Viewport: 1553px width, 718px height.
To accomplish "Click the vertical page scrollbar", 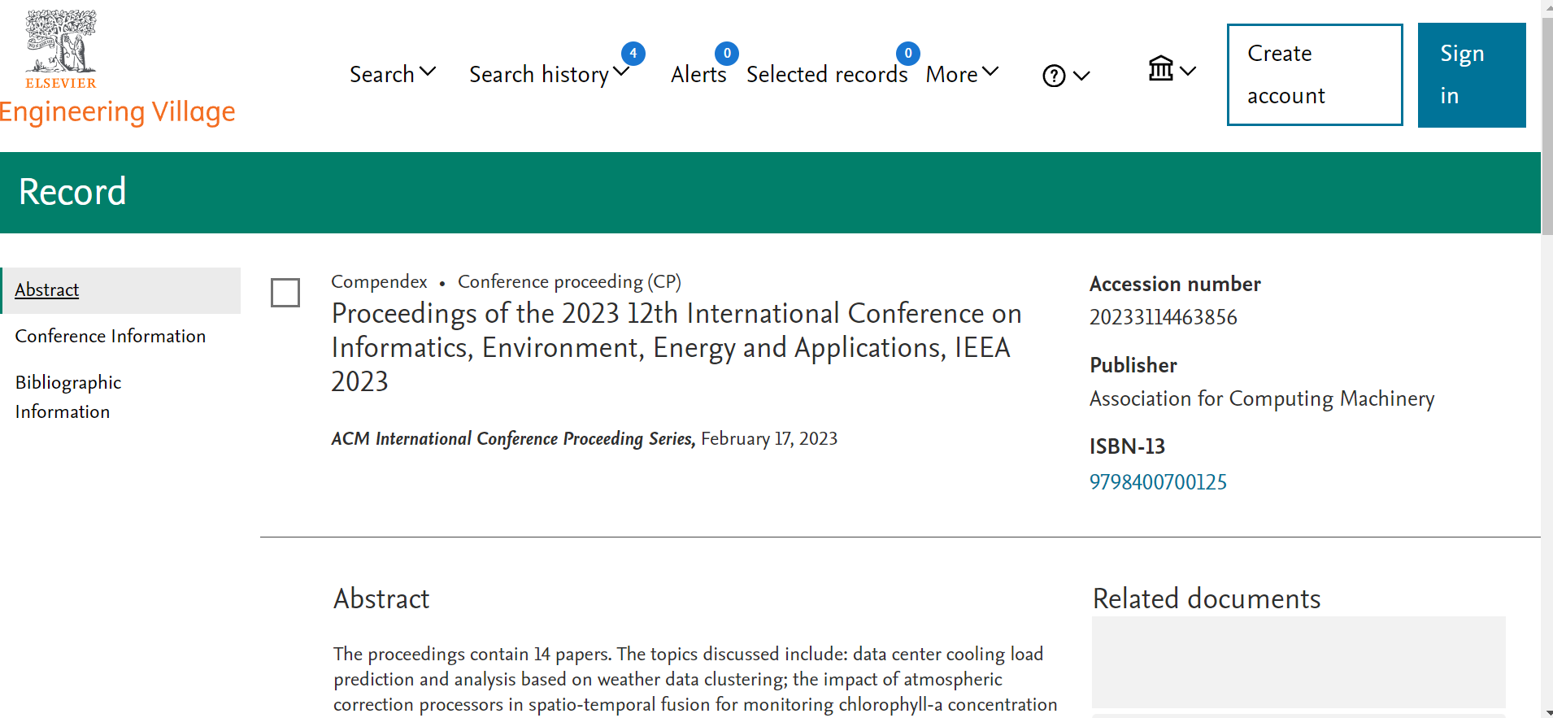I will pyautogui.click(x=1546, y=122).
